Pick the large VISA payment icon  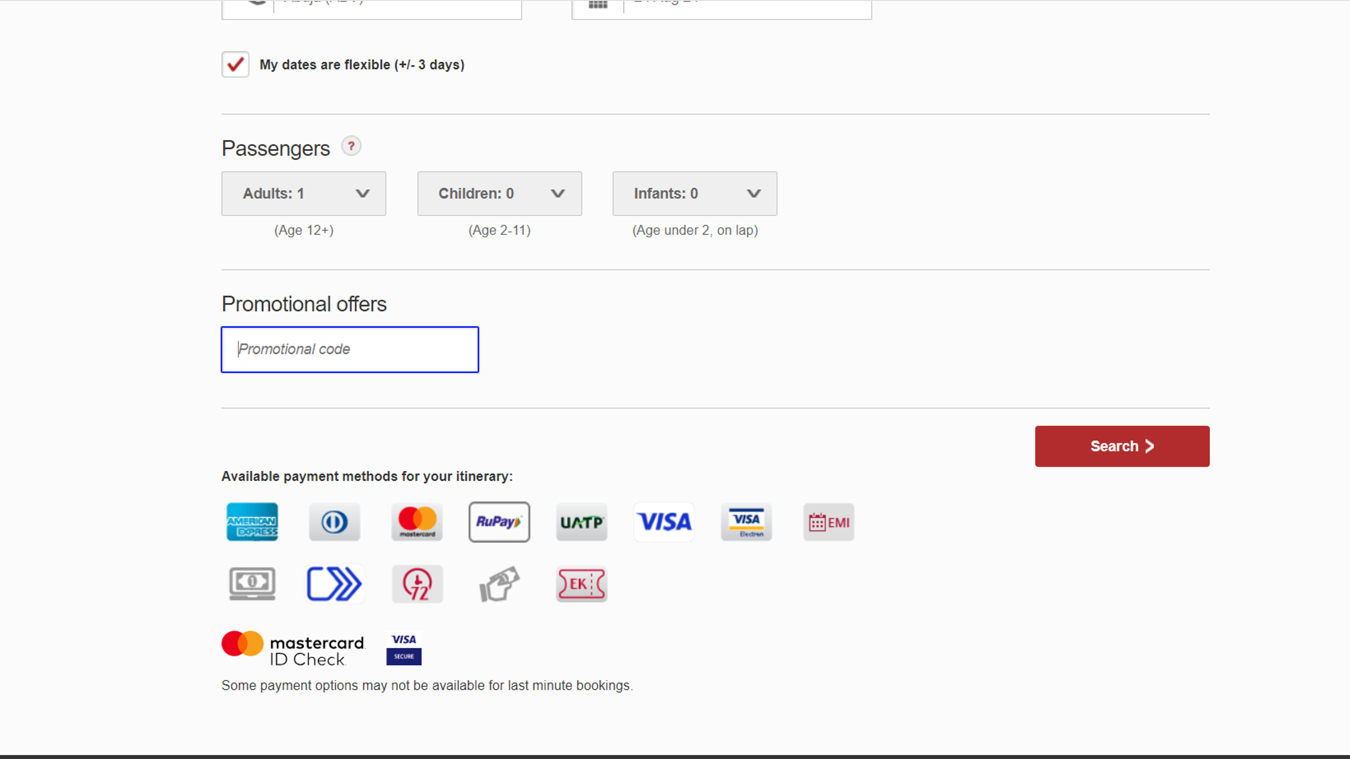click(664, 522)
